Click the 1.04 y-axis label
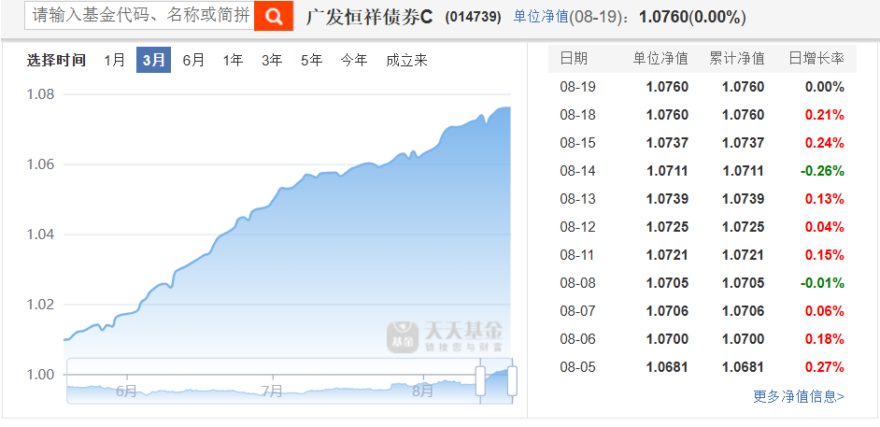 click(41, 235)
